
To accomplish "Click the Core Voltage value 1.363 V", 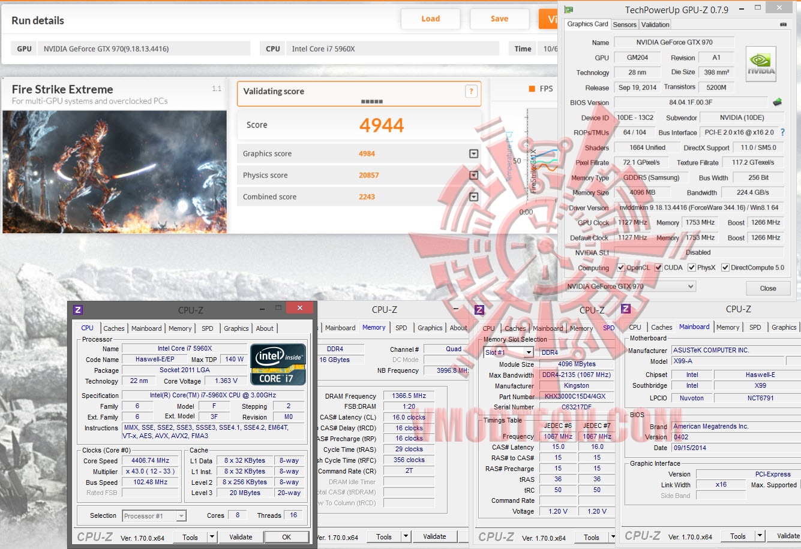I will pyautogui.click(x=226, y=381).
